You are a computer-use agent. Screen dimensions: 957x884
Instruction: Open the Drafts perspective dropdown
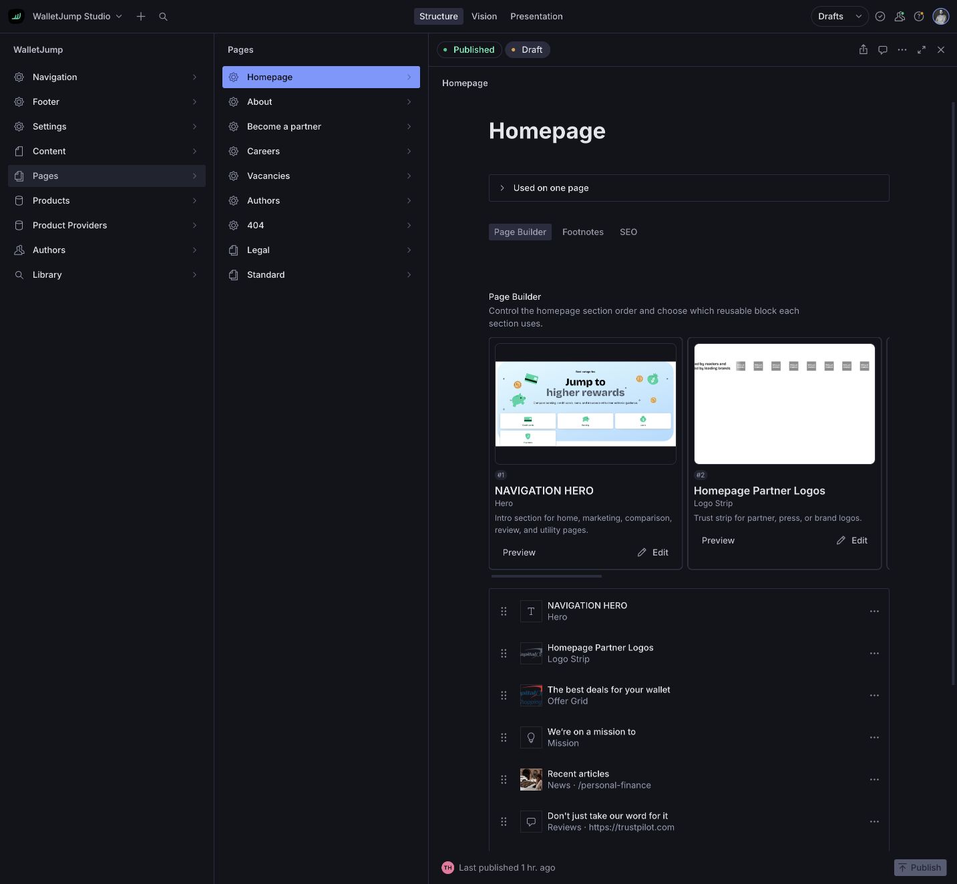click(x=839, y=16)
